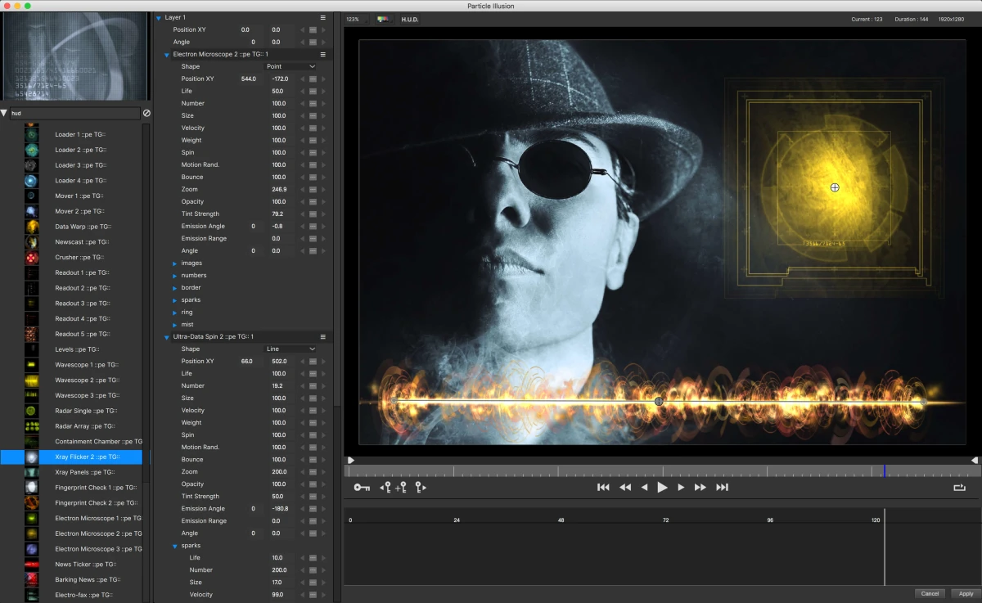
Task: Play the particle preview
Action: pyautogui.click(x=662, y=488)
